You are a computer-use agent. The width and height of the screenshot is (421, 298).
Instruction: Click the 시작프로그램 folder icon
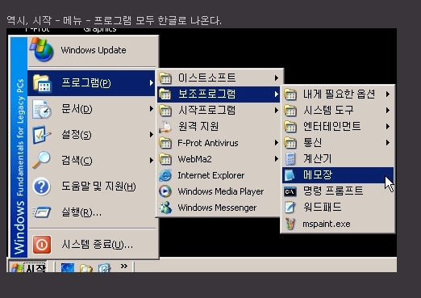(x=165, y=111)
